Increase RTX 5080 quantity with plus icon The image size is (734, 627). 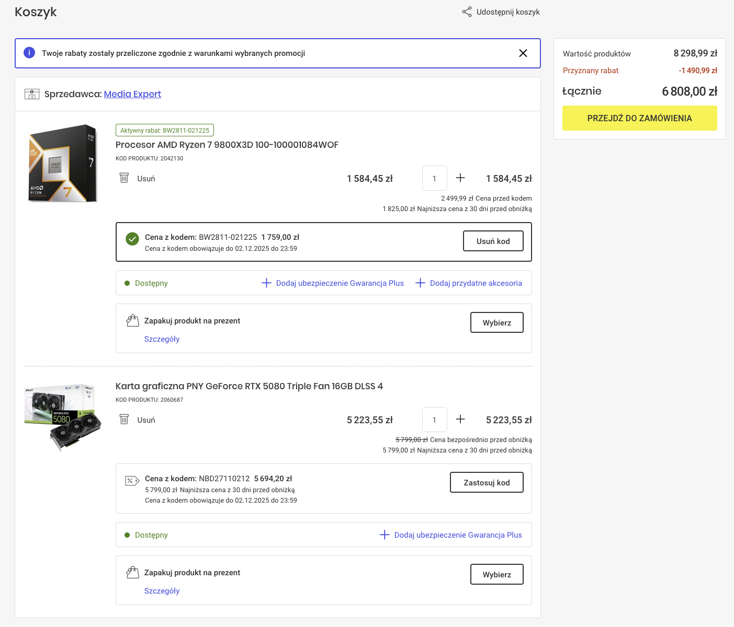(460, 420)
